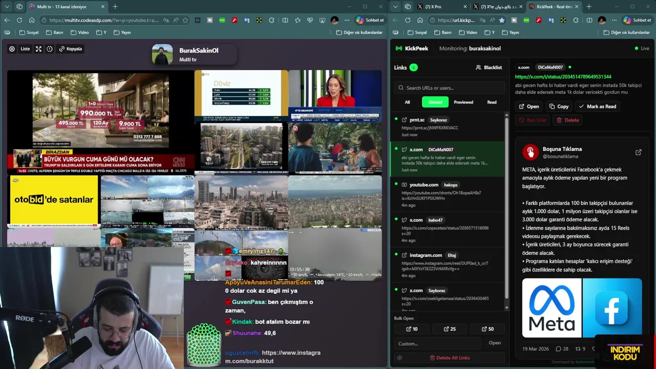Open new tab in left browser window
656x369 pixels.
click(115, 7)
